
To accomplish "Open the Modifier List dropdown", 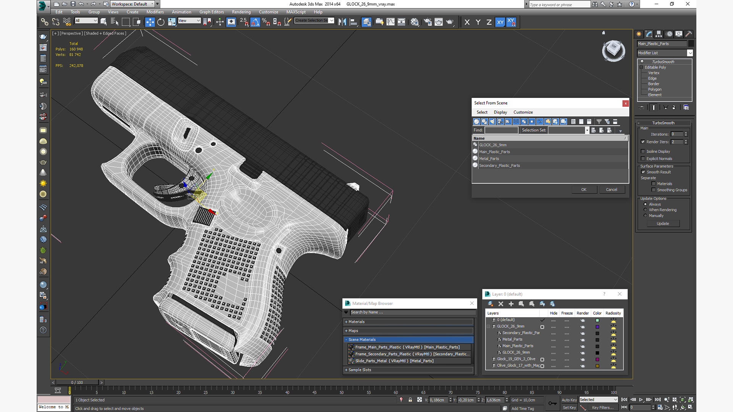I will click(665, 53).
